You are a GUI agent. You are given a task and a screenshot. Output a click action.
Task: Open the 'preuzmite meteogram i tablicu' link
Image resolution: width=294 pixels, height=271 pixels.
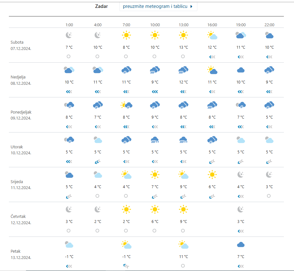click(x=155, y=7)
